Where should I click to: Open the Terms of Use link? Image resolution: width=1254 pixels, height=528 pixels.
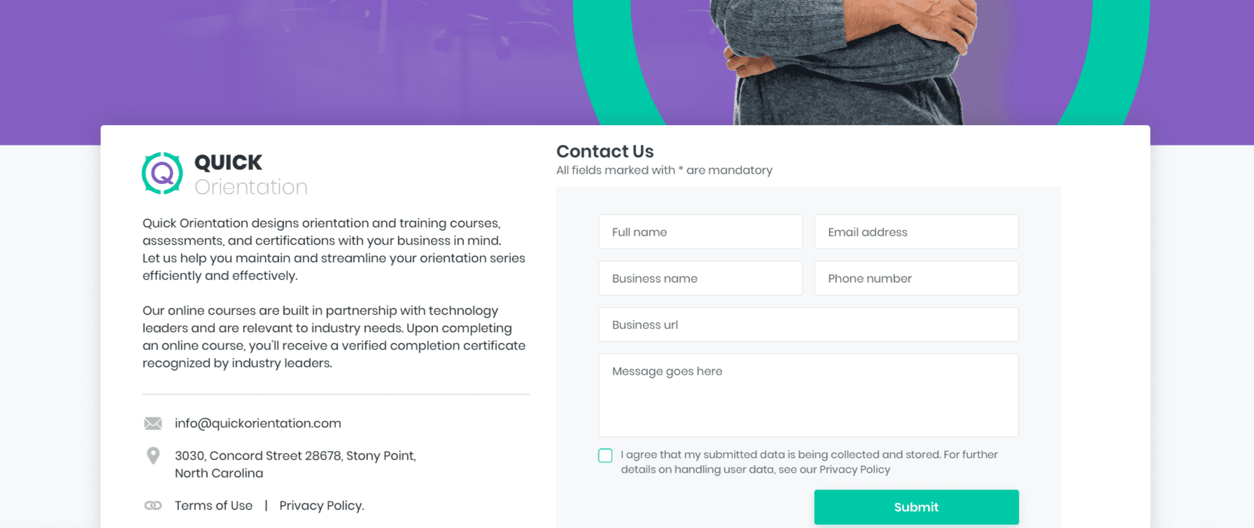tap(213, 506)
